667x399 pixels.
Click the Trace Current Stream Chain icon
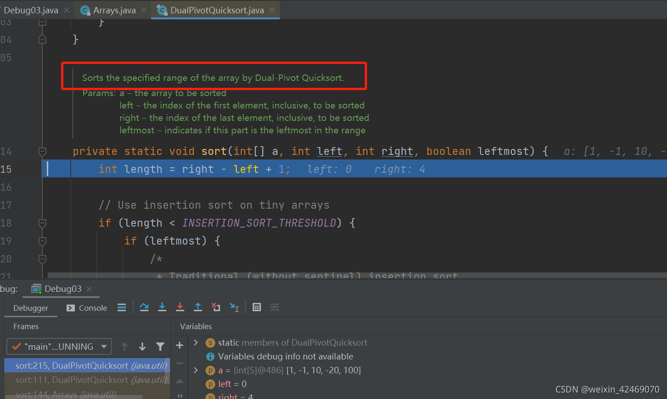(275, 307)
